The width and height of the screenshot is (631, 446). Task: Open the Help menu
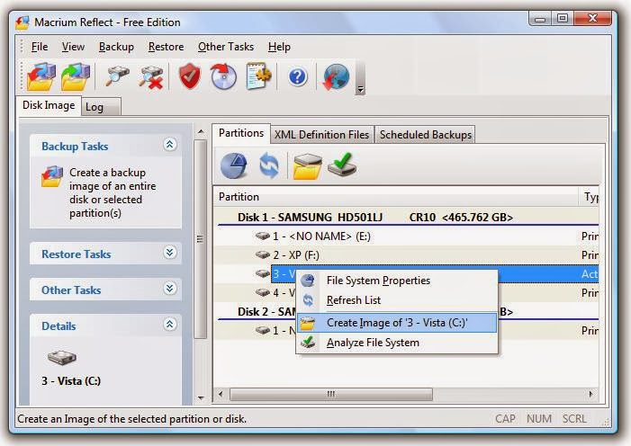click(279, 47)
